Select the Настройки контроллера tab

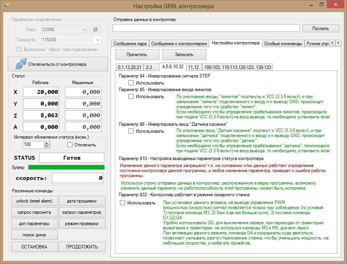pos(236,43)
